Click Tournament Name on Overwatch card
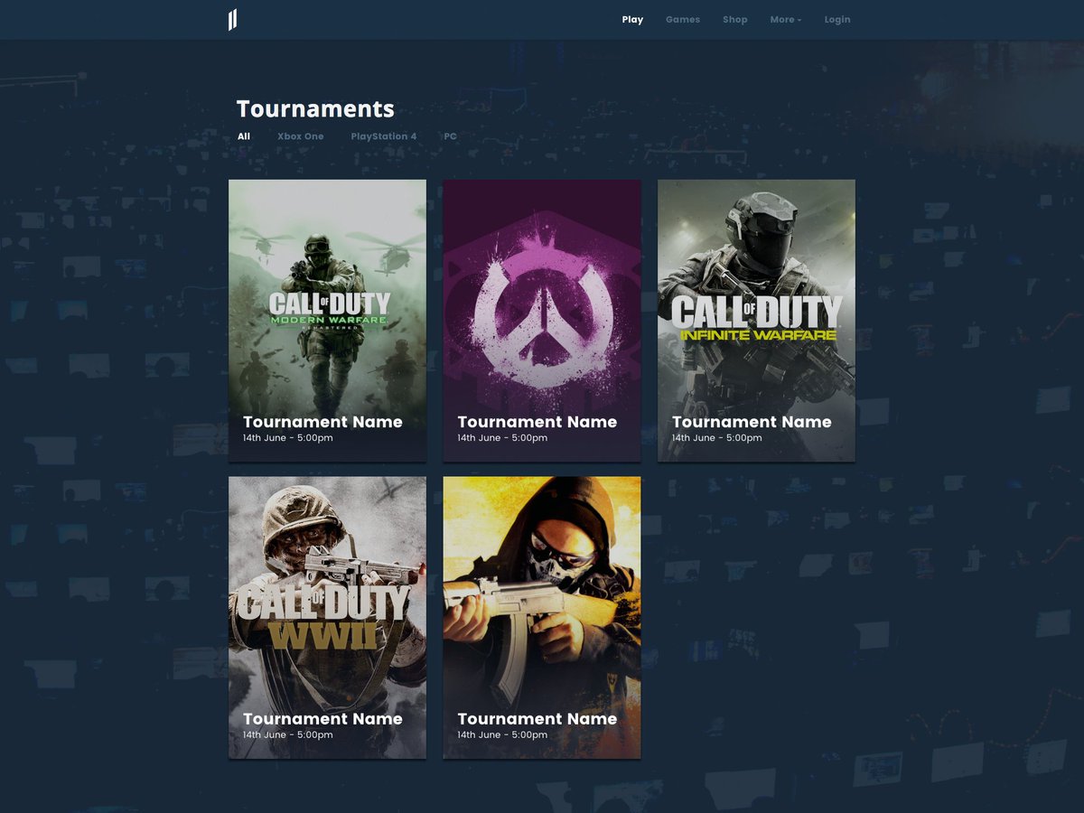This screenshot has width=1084, height=813. 537,422
